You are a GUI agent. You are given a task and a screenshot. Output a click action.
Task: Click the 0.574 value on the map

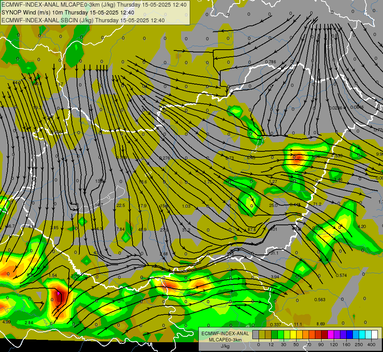tap(341, 275)
